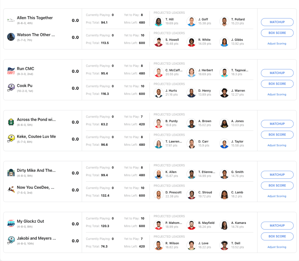Click T. Hill's player headshot
The height and width of the screenshot is (261, 299).
click(158, 21)
